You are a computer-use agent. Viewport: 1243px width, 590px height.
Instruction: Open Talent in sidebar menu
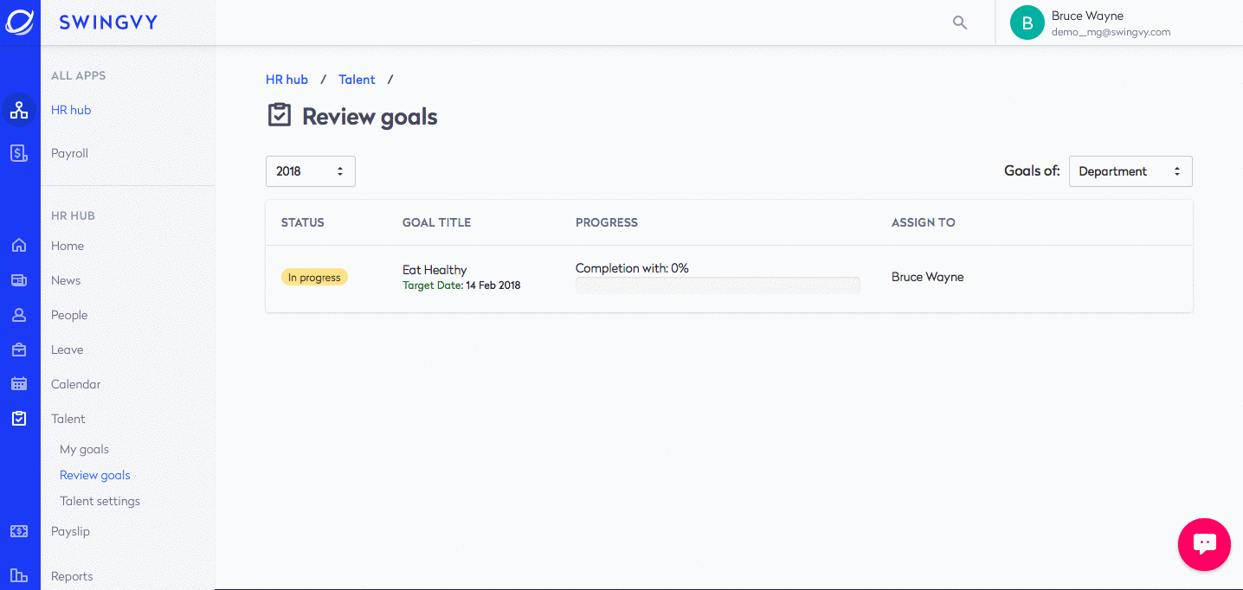point(68,419)
